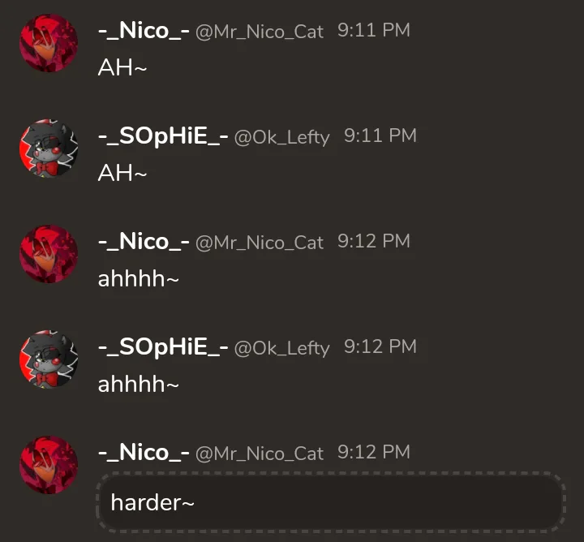
Task: Click the @Mr_Nico_Cat handle in the first message
Action: (x=260, y=32)
